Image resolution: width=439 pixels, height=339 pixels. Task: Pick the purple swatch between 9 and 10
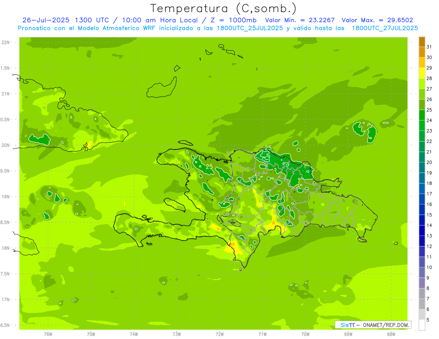[422, 273]
